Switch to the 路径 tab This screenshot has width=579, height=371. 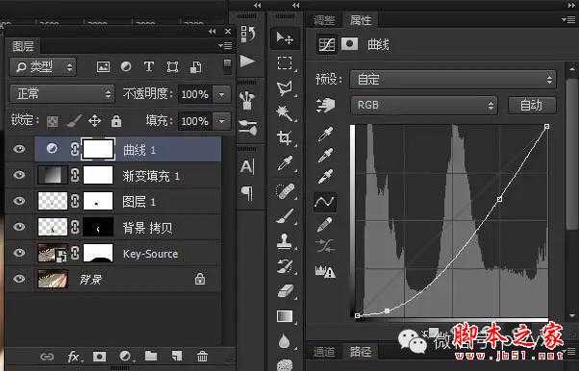point(360,351)
